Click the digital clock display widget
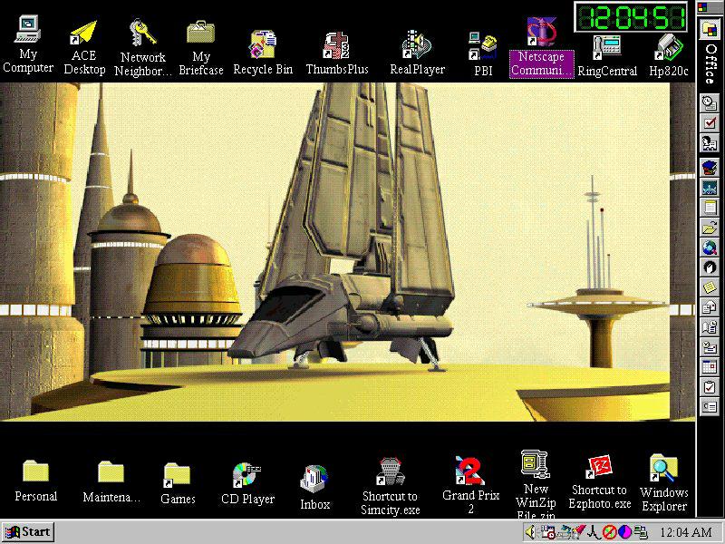 [631, 17]
